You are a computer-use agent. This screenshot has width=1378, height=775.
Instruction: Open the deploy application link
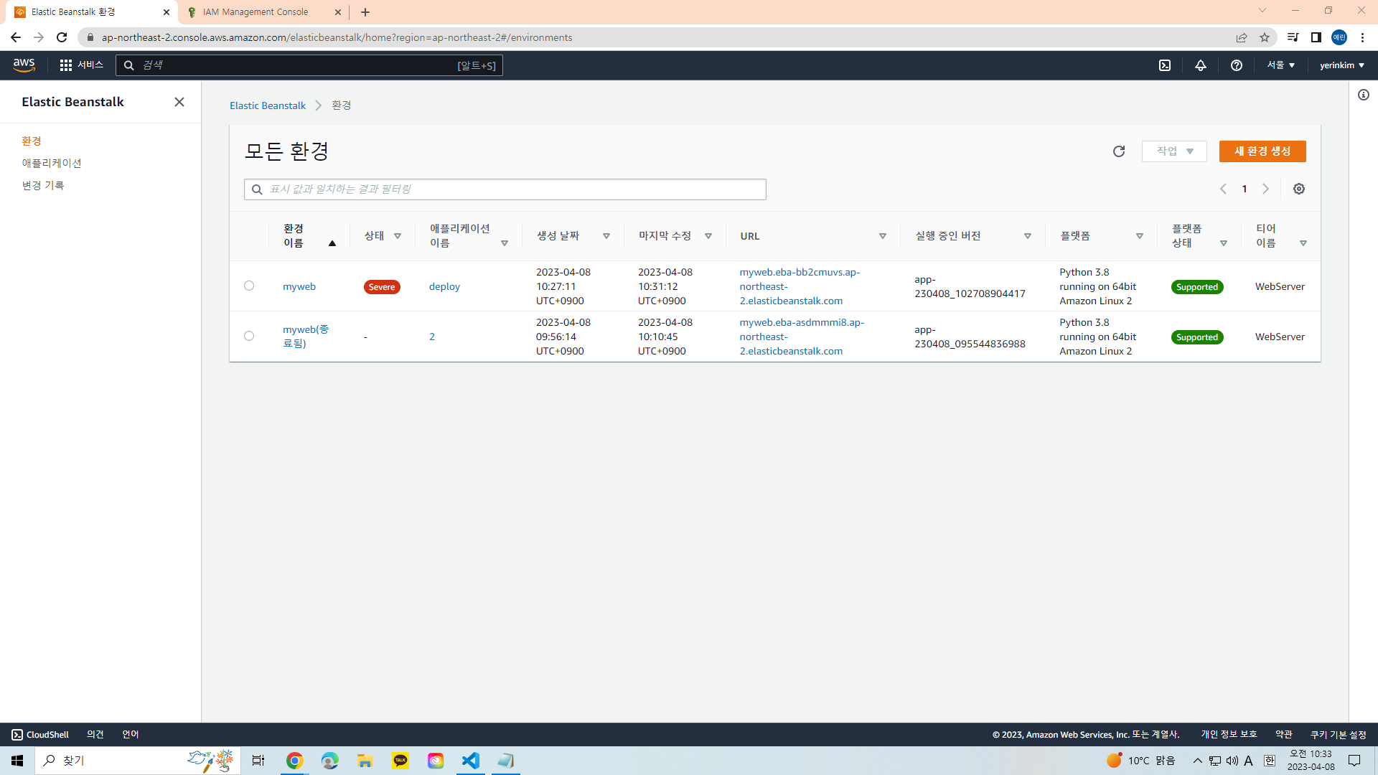click(x=444, y=286)
